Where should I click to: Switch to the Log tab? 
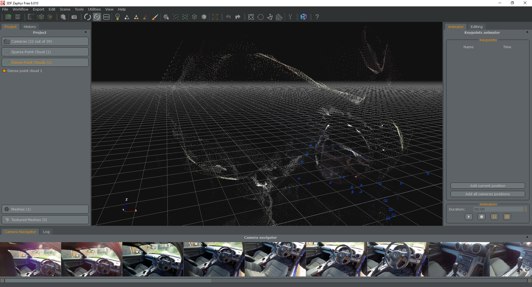[x=46, y=232]
